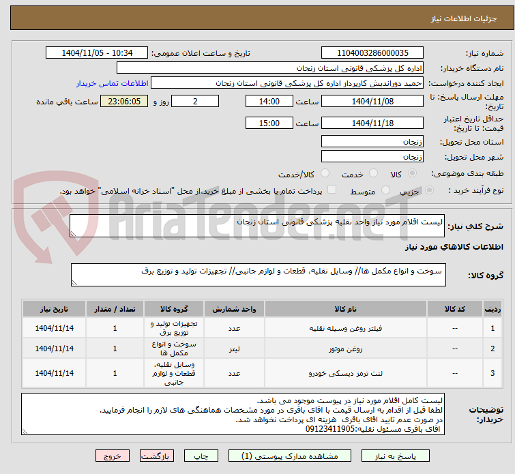Open مشاهده مدارک پیوستی (1) button
This screenshot has height=474, width=515.
(290, 456)
